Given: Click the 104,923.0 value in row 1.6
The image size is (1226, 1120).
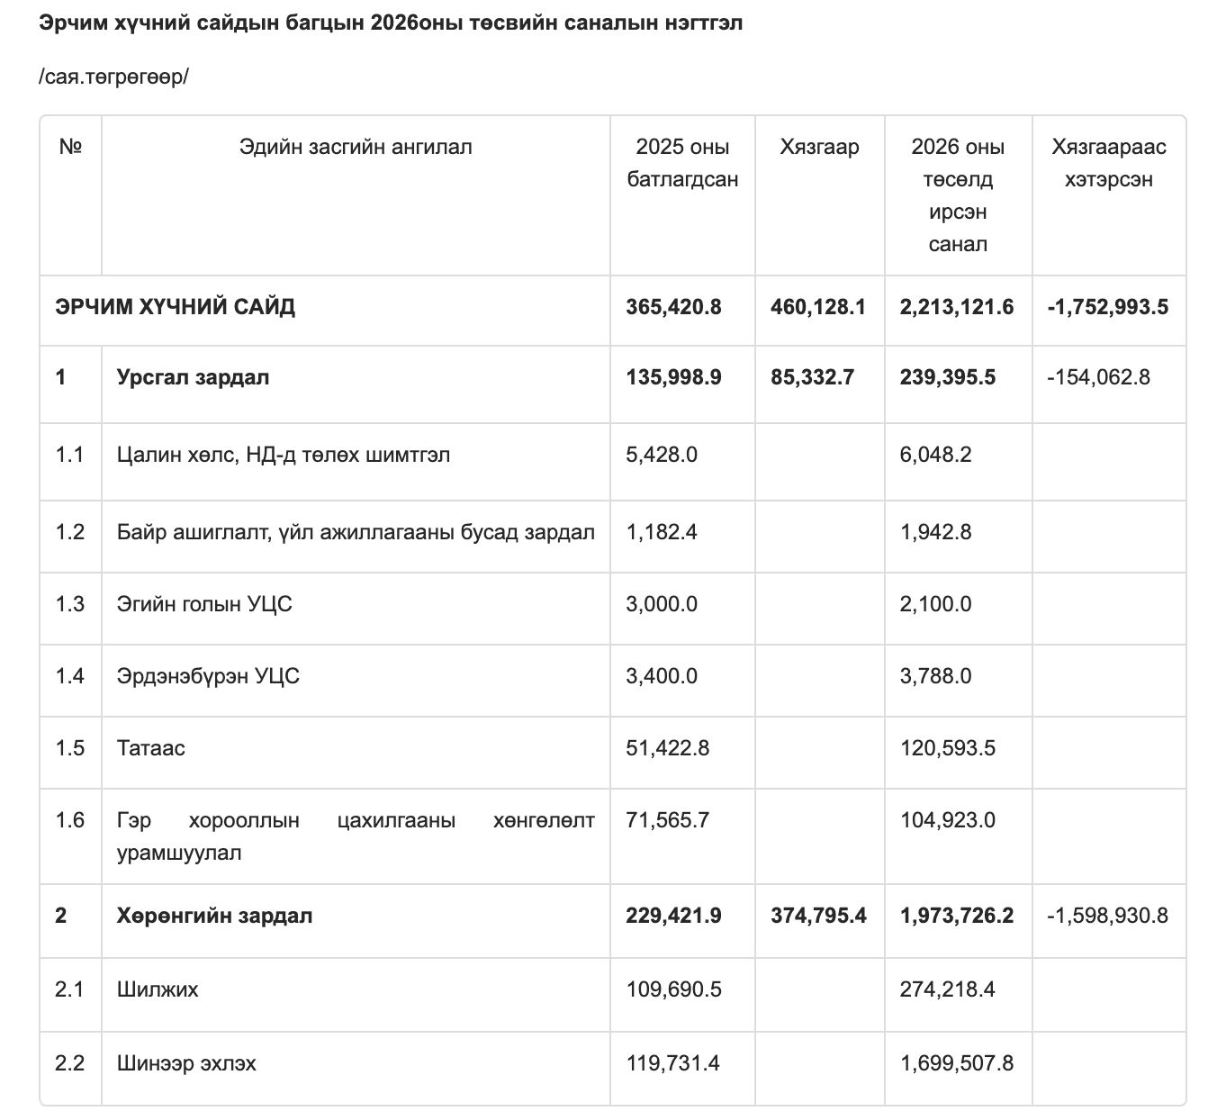Looking at the screenshot, I should (x=947, y=820).
